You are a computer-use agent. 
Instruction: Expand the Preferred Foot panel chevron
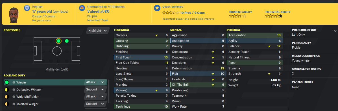(x=335, y=31)
